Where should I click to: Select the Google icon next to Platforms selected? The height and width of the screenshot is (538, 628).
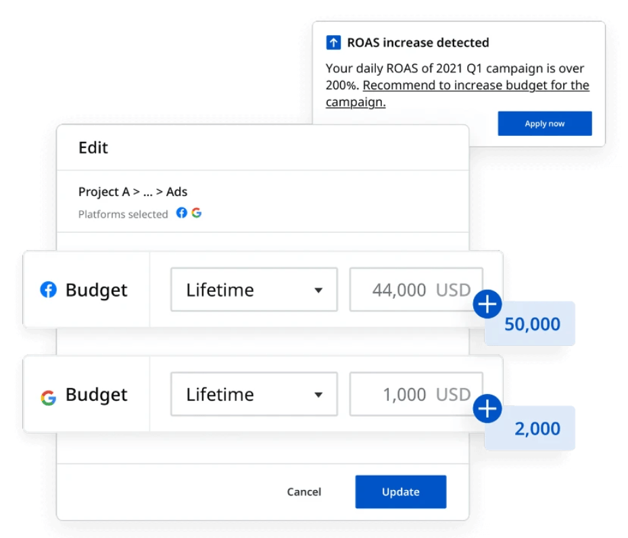pos(196,213)
